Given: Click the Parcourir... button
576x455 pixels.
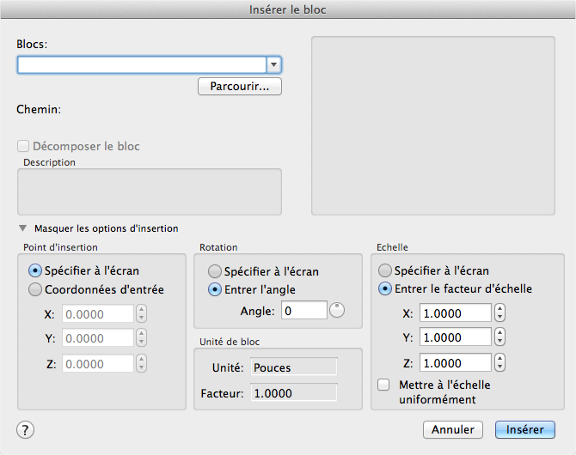Looking at the screenshot, I should pyautogui.click(x=240, y=87).
